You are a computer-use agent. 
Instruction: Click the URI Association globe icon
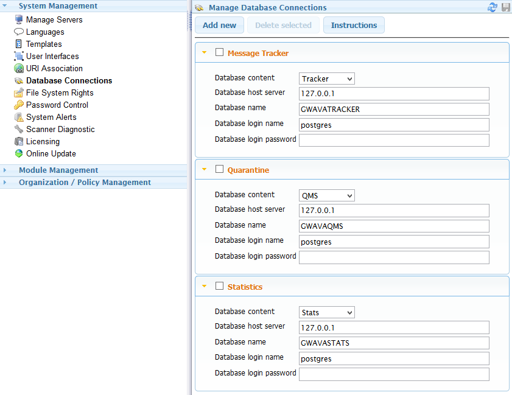tap(19, 68)
